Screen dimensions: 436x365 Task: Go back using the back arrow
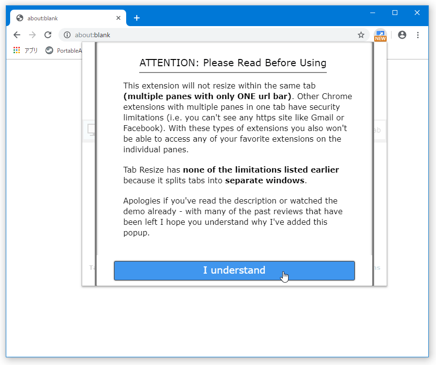(17, 35)
